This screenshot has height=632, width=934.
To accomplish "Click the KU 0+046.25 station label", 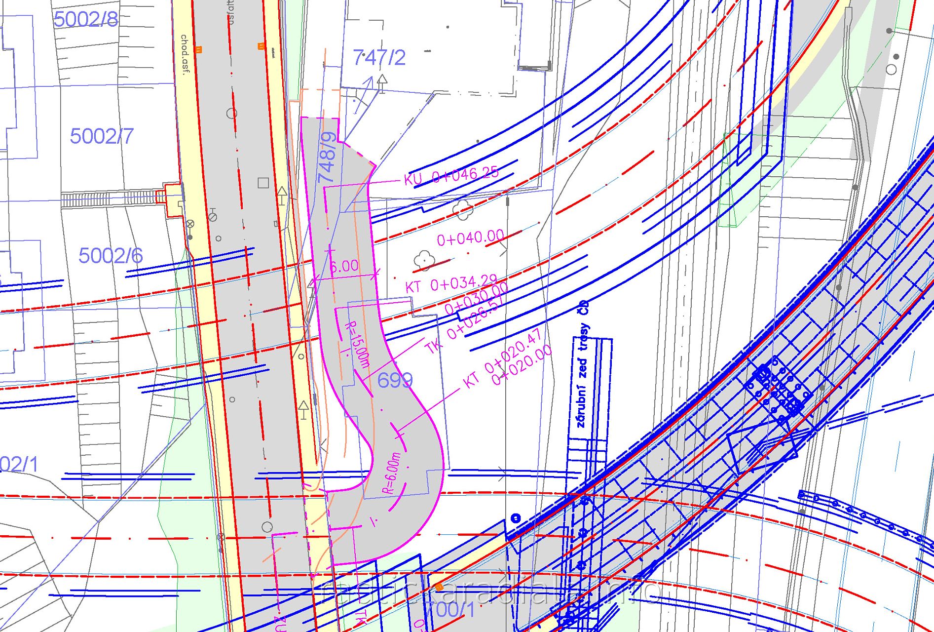I will point(451,175).
